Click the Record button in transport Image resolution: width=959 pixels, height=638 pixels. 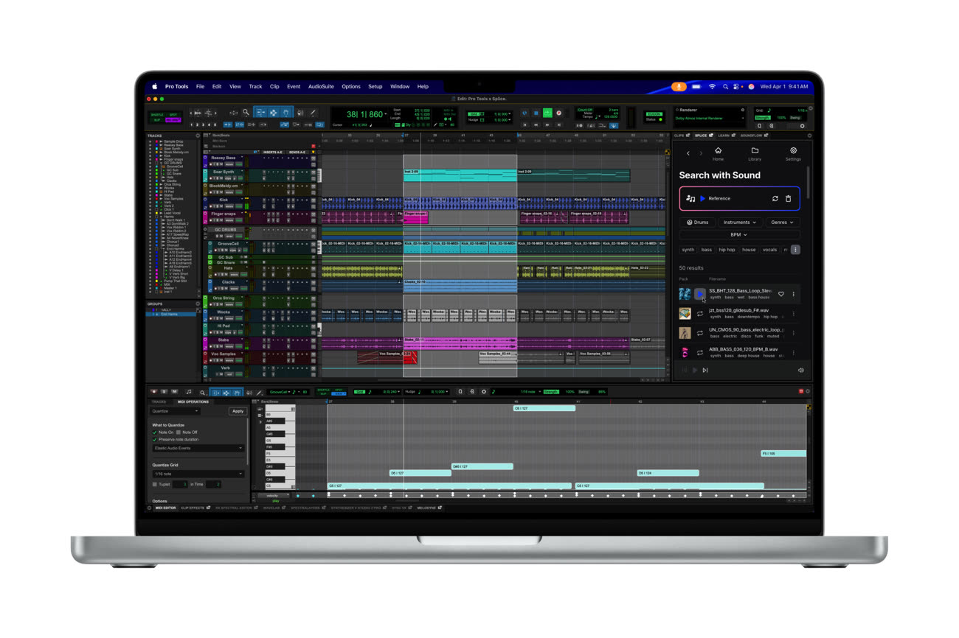tap(558, 113)
